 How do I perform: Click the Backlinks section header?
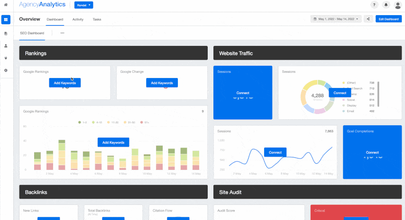113,192
